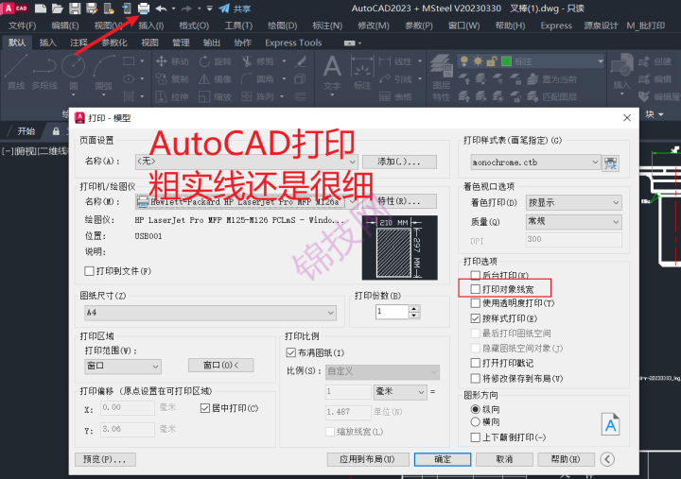The height and width of the screenshot is (479, 681).
Task: Select 纵向 portrait orientation radio
Action: click(x=476, y=409)
